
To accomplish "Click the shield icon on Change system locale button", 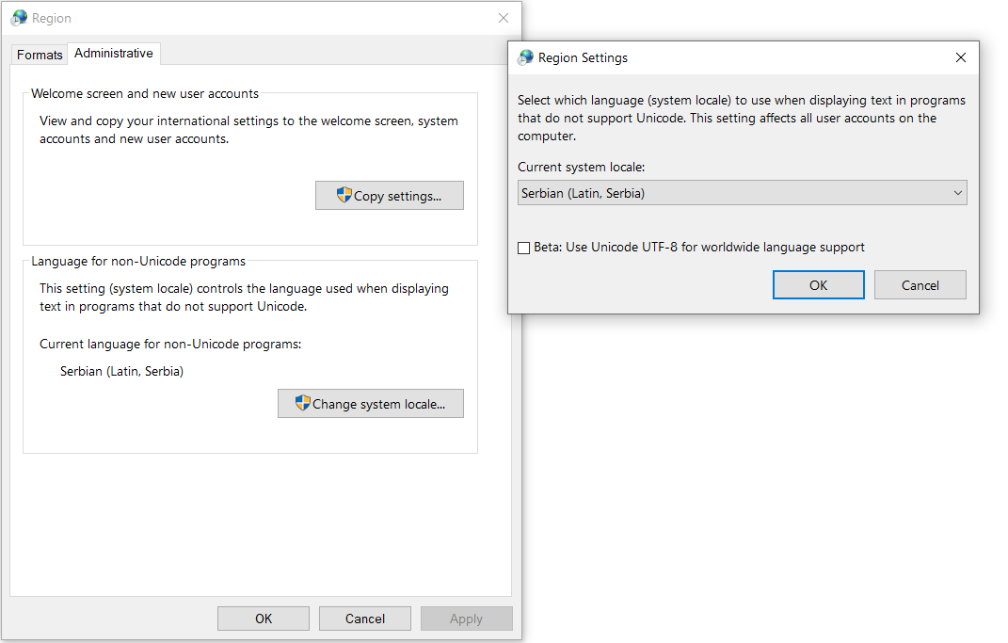I will point(303,403).
